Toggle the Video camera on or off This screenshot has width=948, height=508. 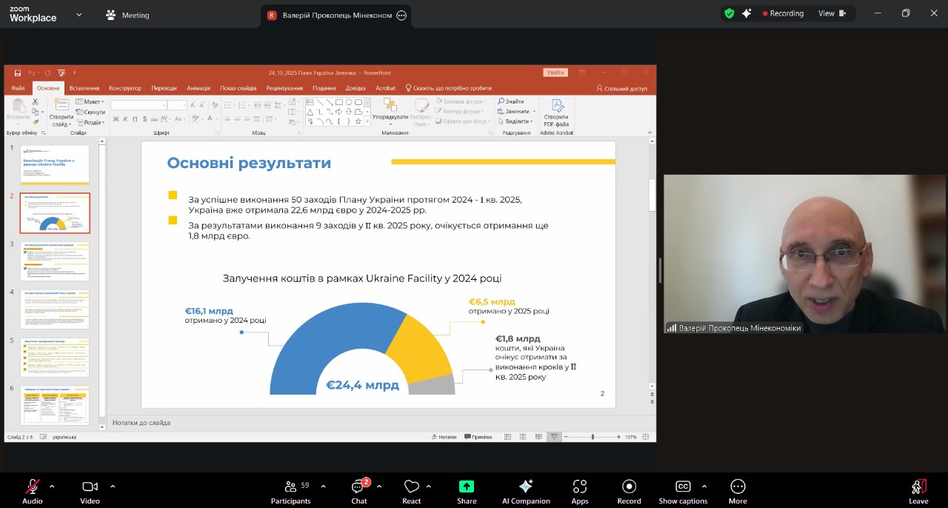tap(90, 491)
